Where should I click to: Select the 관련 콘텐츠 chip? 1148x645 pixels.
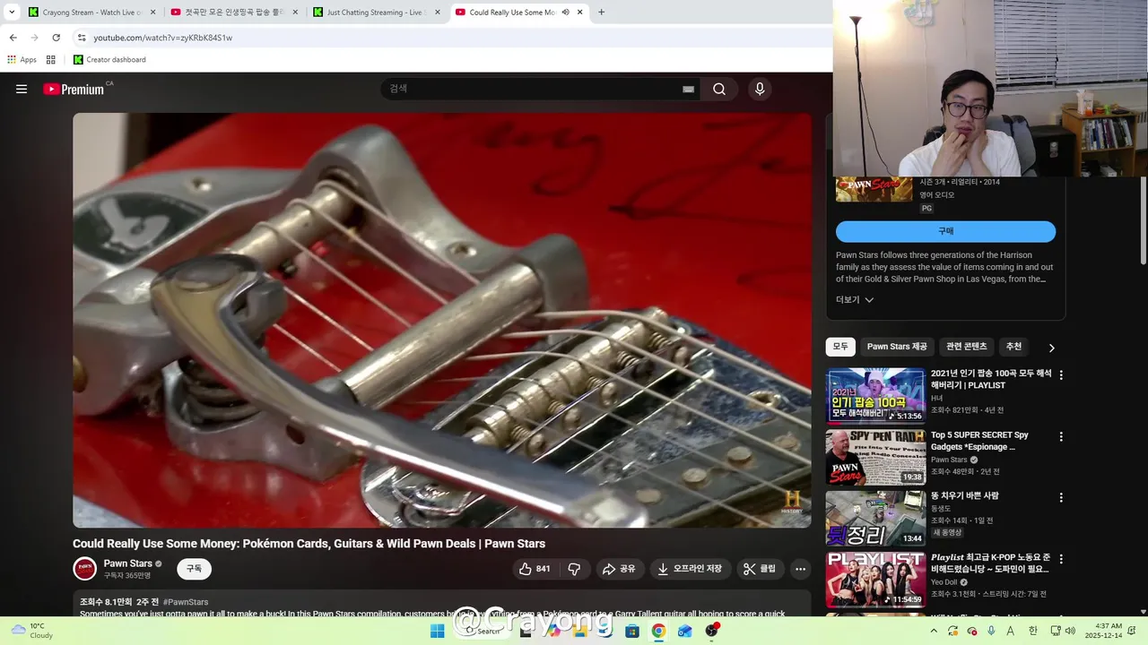point(967,347)
